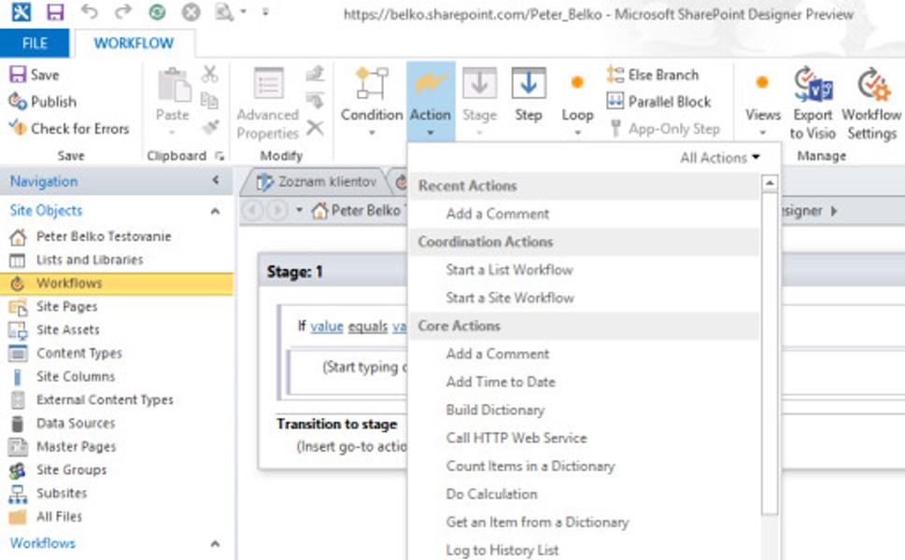Viewport: 905px width, 560px height.
Task: Open Workflow Settings
Action: click(871, 104)
